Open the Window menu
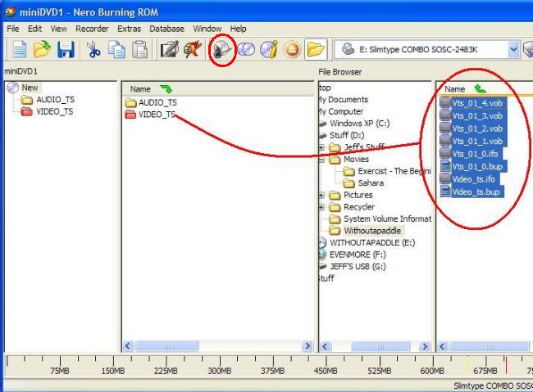The width and height of the screenshot is (533, 392). click(207, 29)
